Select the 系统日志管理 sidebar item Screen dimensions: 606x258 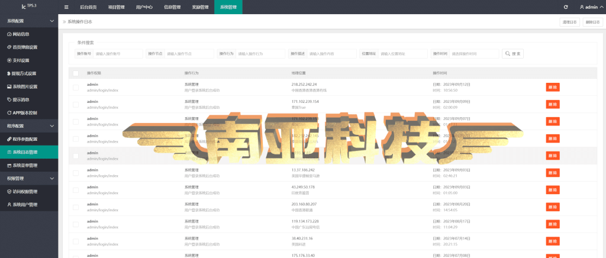click(29, 152)
